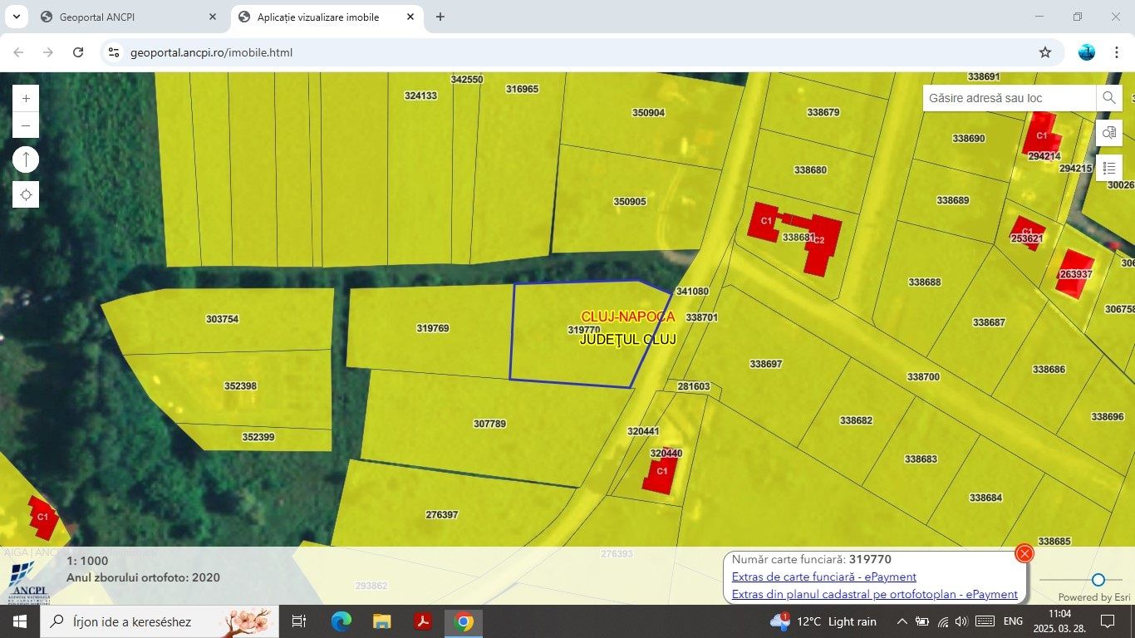The width and height of the screenshot is (1135, 638).
Task: Adjust the layer transparency slider handle
Action: [x=1098, y=580]
